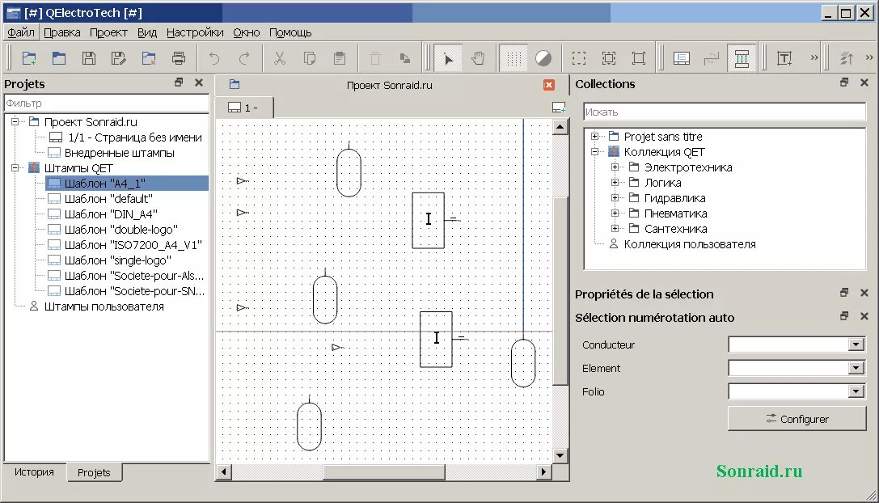Image resolution: width=879 pixels, height=503 pixels.
Task: Click the Redo arrow icon
Action: [244, 58]
